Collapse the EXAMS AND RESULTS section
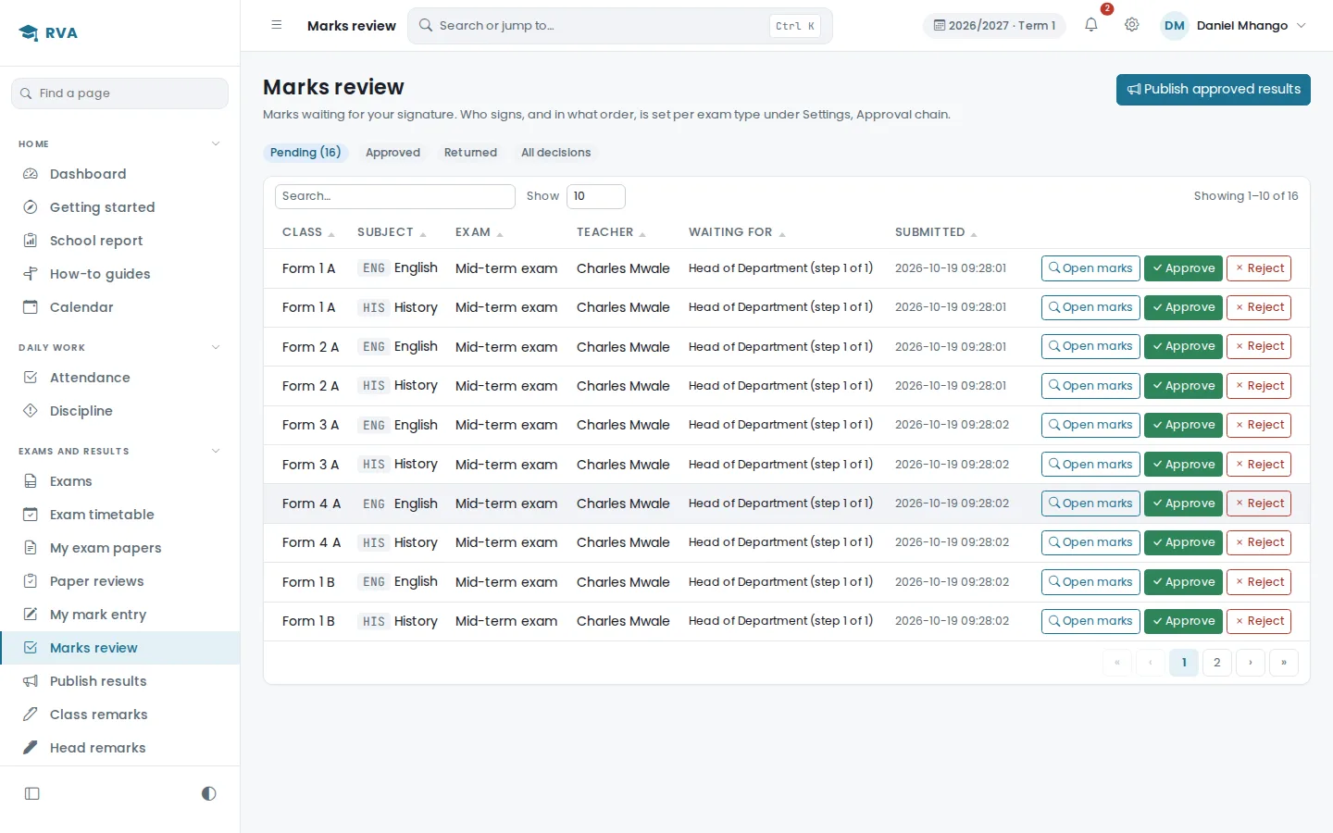This screenshot has width=1333, height=833. coord(120,451)
